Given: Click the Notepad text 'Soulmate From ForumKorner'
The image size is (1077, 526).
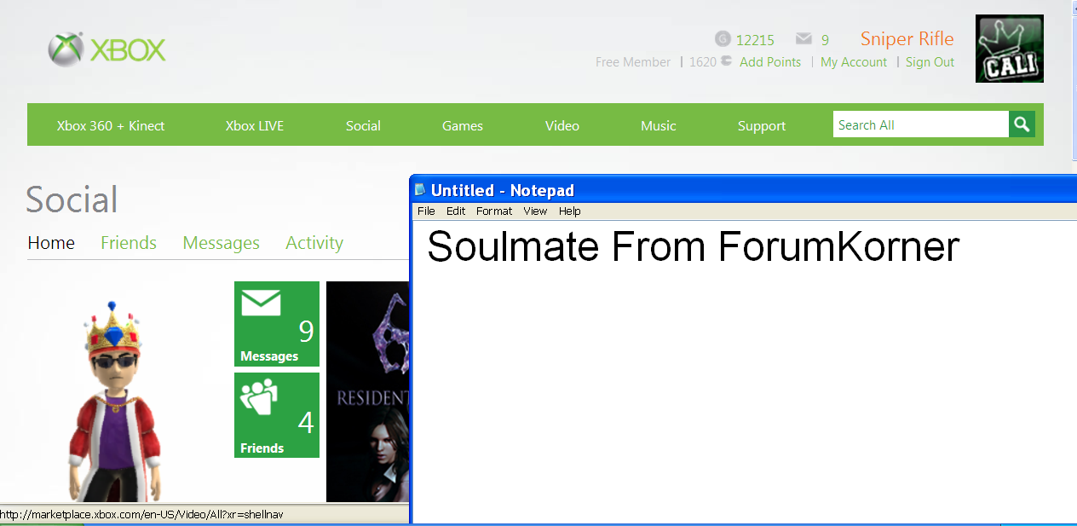Looking at the screenshot, I should coord(693,247).
